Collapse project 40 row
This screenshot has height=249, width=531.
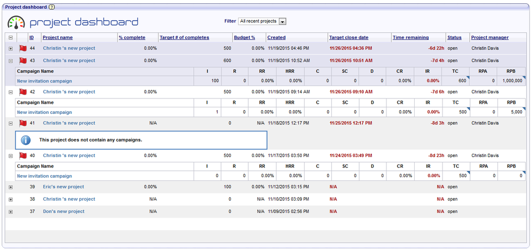(11, 156)
